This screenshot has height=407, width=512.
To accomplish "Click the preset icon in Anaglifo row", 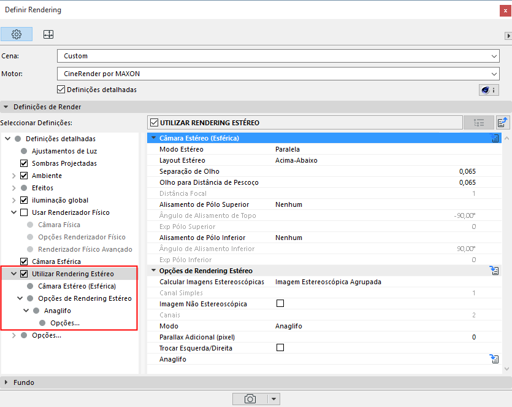I will pos(494,359).
